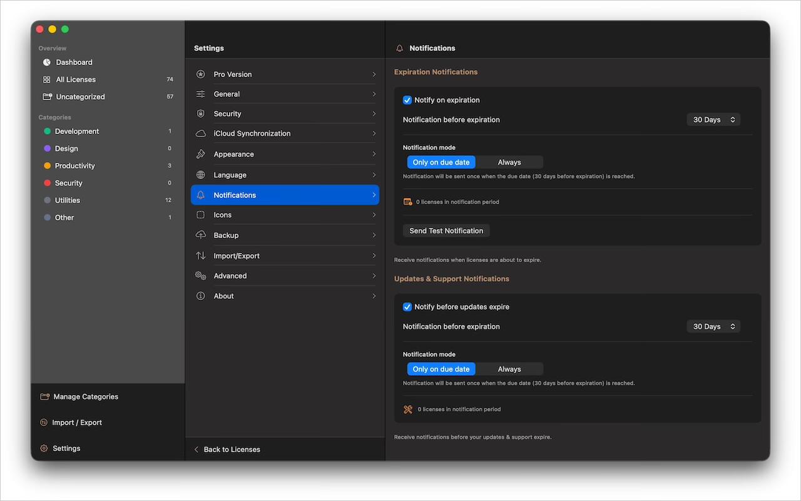Click the chevron on the About row
This screenshot has width=801, height=501.
point(374,296)
